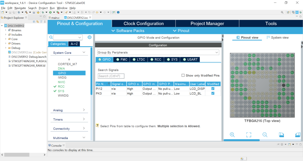
Task: Select NVIC in System Core list
Action: pos(62,82)
